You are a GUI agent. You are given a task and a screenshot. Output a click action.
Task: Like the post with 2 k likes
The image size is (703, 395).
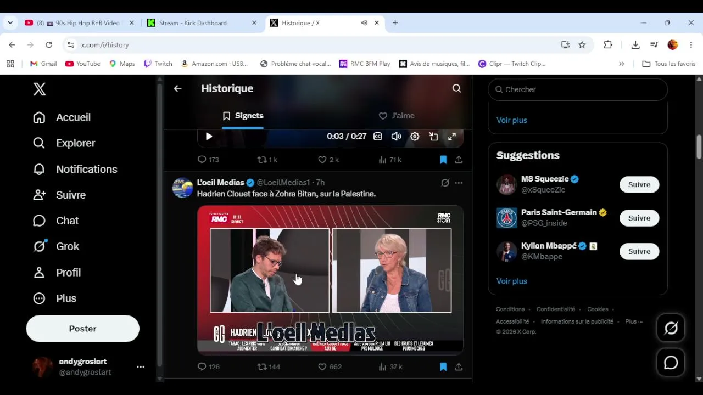[328, 160]
